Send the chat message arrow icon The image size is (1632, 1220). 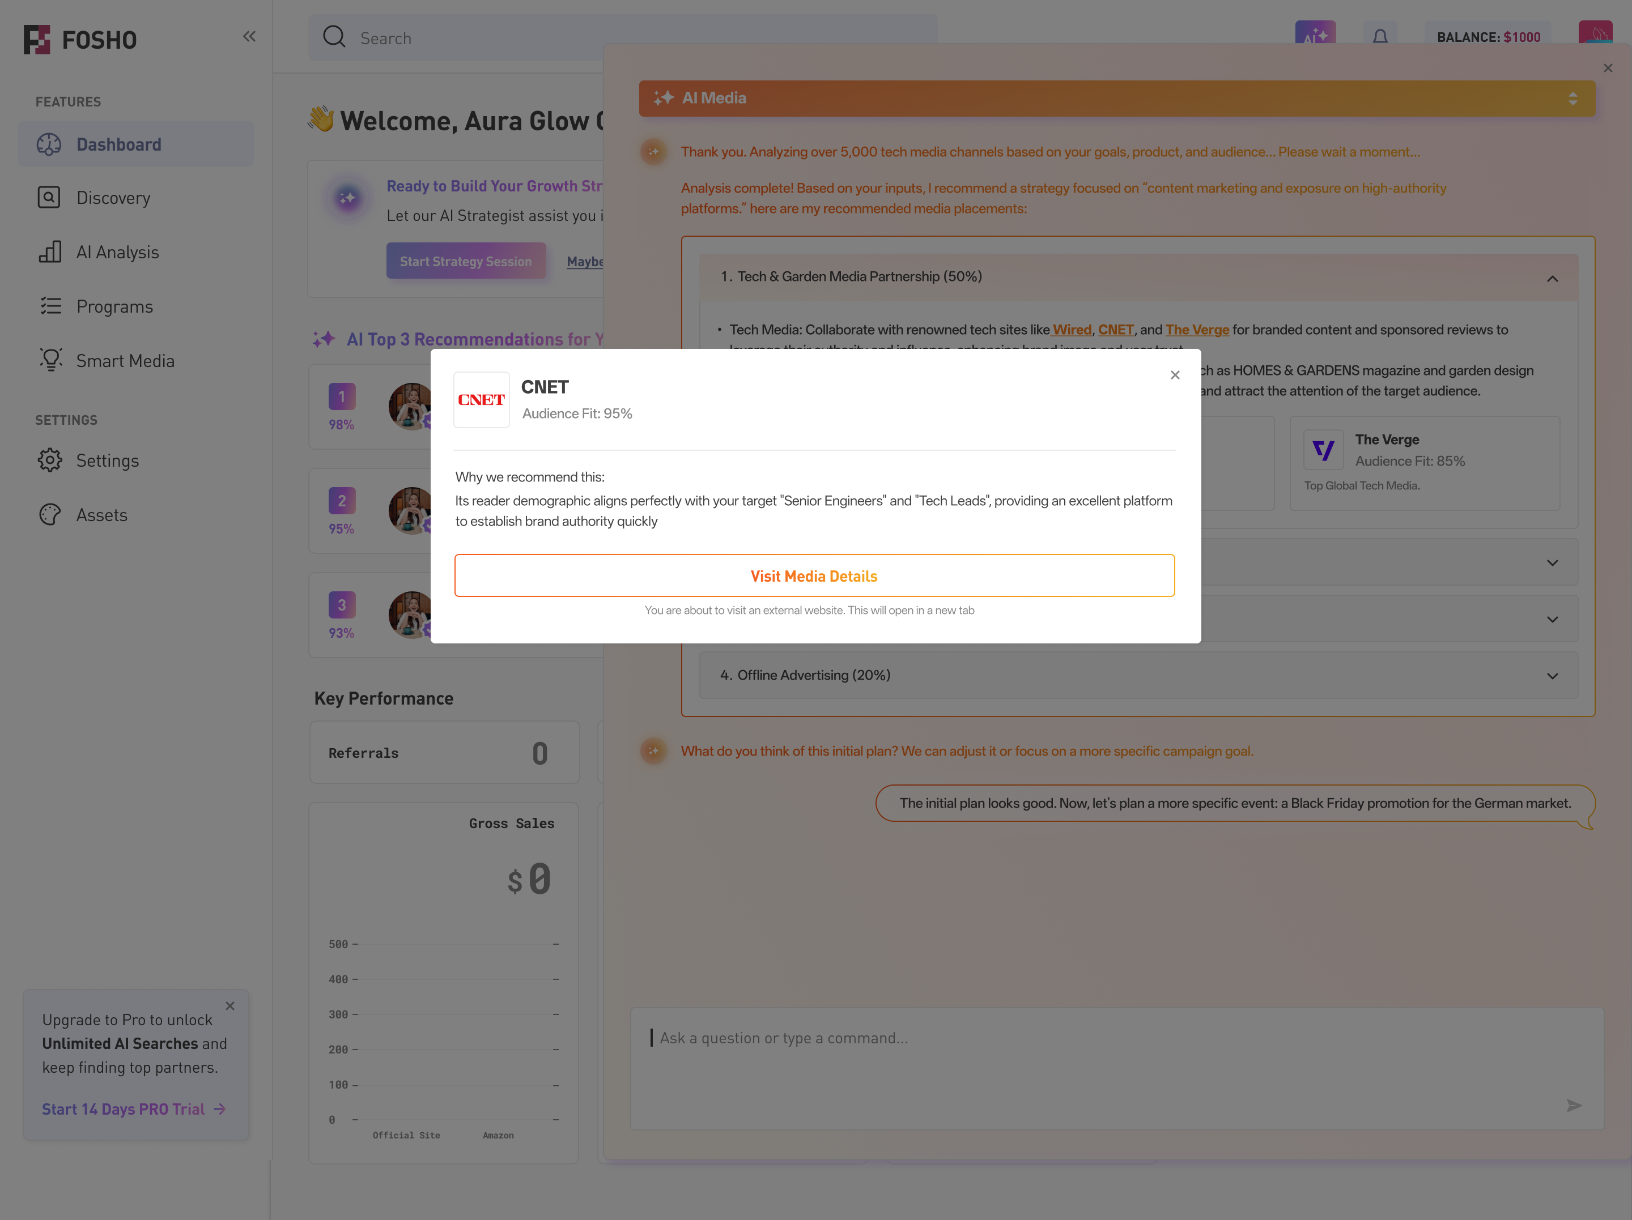(x=1574, y=1105)
